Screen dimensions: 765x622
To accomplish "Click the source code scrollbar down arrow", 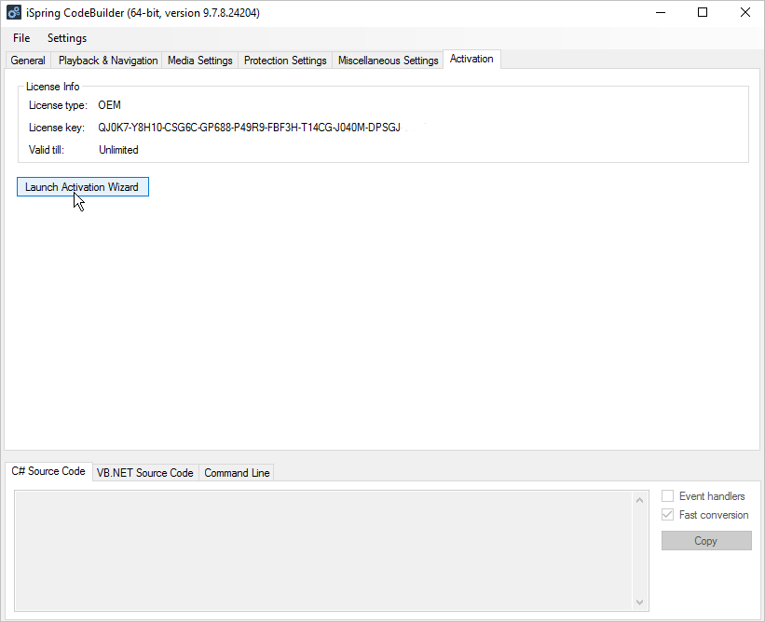I will 639,602.
